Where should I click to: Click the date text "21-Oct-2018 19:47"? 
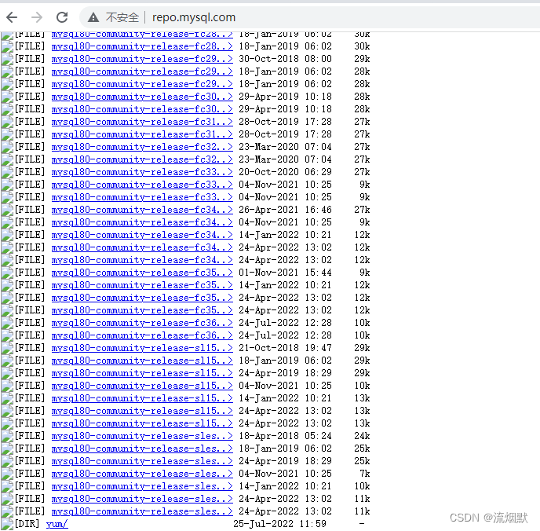coord(285,348)
